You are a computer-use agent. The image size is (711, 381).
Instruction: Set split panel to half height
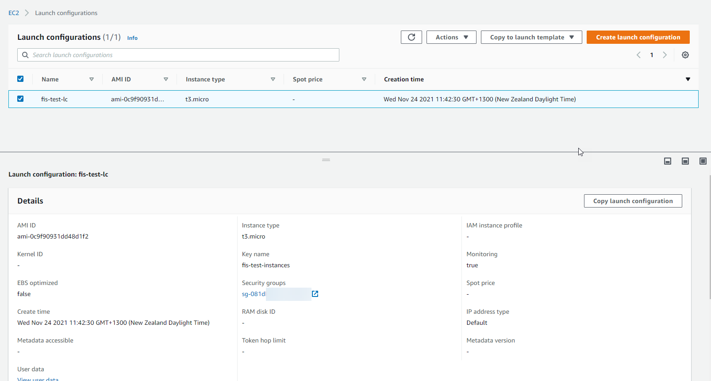tap(685, 161)
